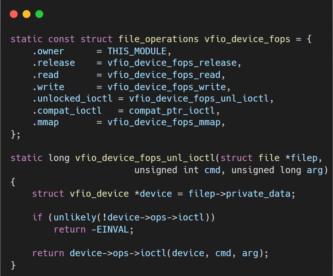Click the .owner field name
Viewport: 333px width, 276px height.
click(48, 51)
